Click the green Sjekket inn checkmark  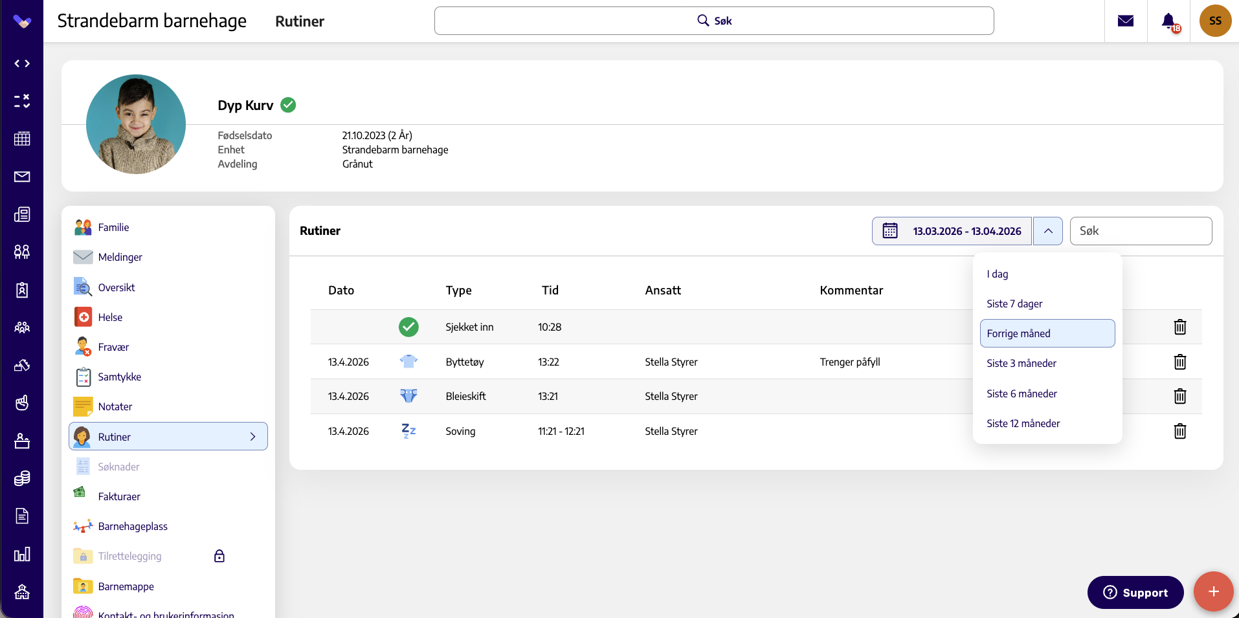coord(408,327)
